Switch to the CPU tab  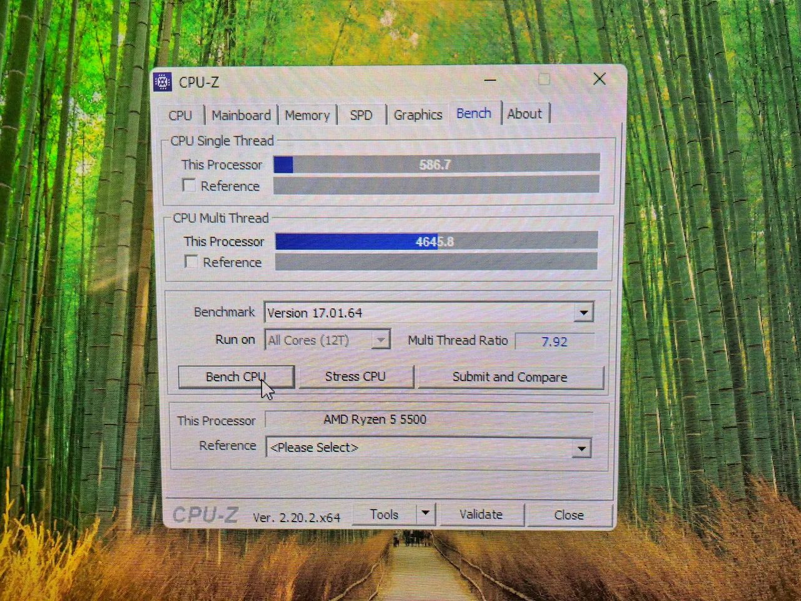[180, 115]
